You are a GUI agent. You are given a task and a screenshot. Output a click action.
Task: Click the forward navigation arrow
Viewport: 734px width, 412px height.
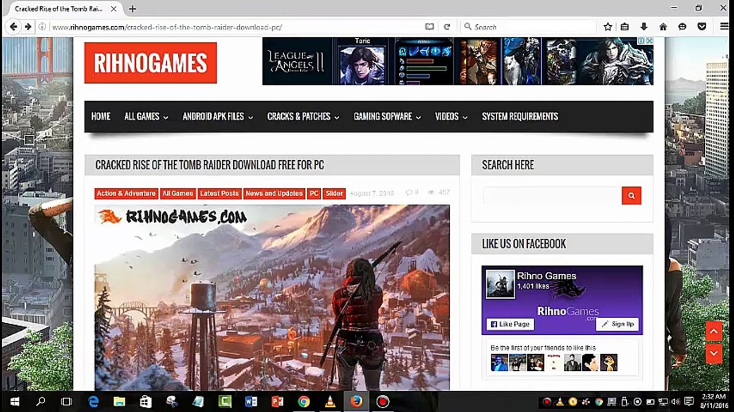[x=28, y=27]
